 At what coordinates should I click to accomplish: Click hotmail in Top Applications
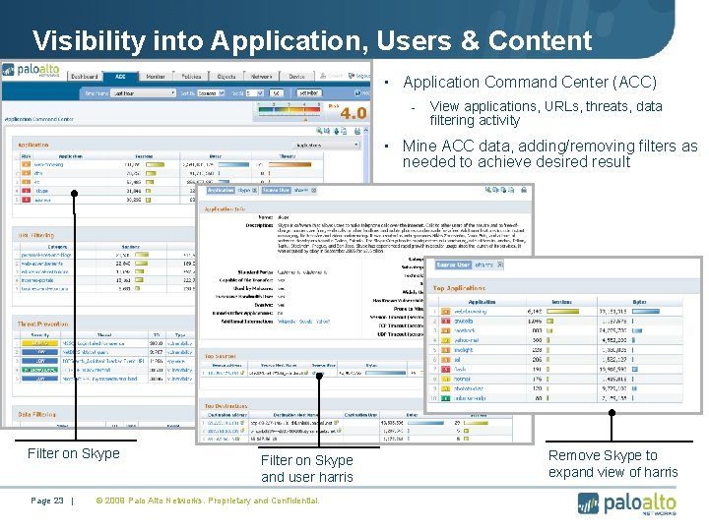(462, 380)
